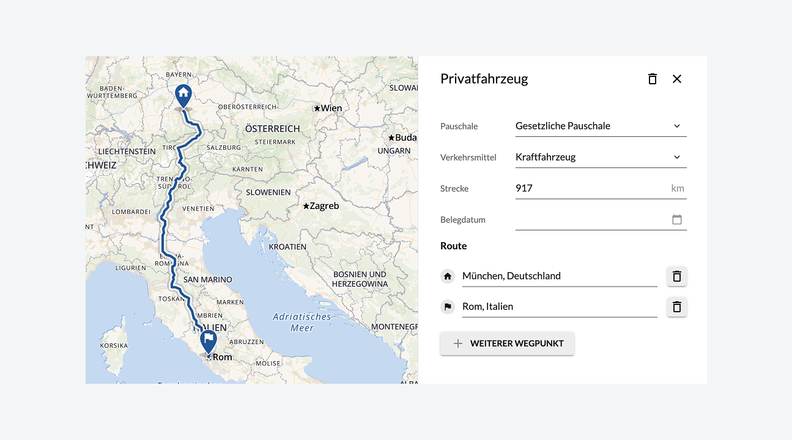Open the Kraftfahrzeug selection

click(x=601, y=157)
